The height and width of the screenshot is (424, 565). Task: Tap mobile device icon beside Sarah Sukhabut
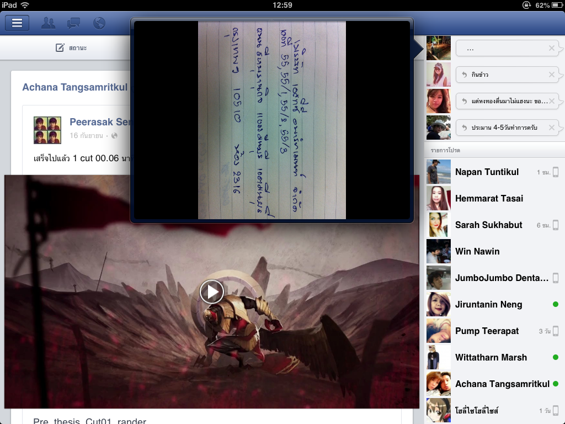point(556,225)
